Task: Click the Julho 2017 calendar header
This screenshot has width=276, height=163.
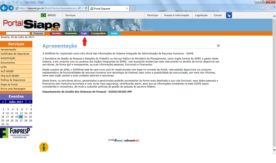Action: point(16,102)
